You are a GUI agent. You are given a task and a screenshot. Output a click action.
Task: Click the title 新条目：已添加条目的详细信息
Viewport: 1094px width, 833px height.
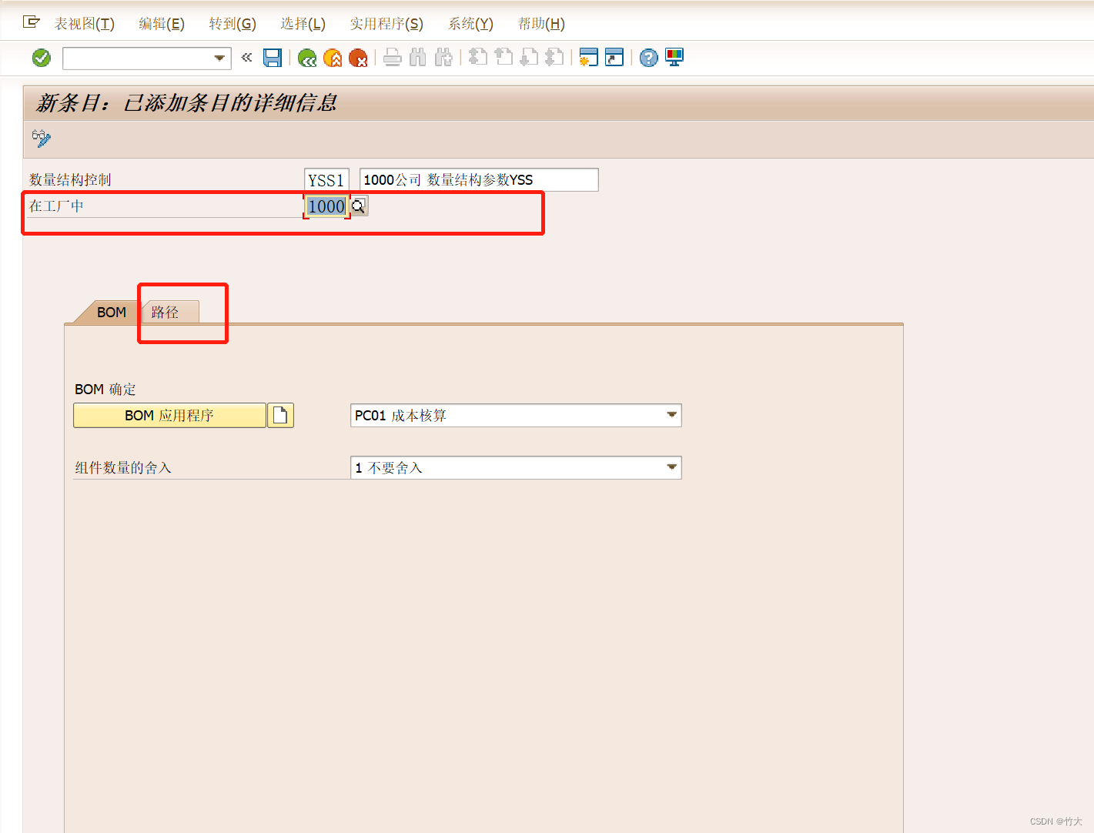[x=186, y=103]
